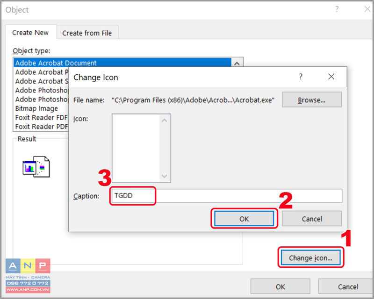Click the Object dialog help question mark
This screenshot has width=374, height=299.
tap(337, 9)
